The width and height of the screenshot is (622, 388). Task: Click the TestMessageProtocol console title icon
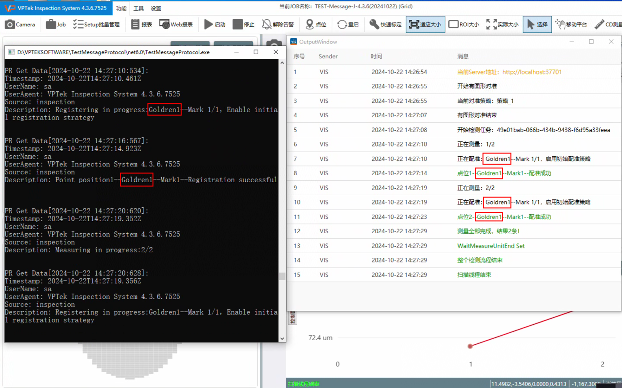(11, 52)
